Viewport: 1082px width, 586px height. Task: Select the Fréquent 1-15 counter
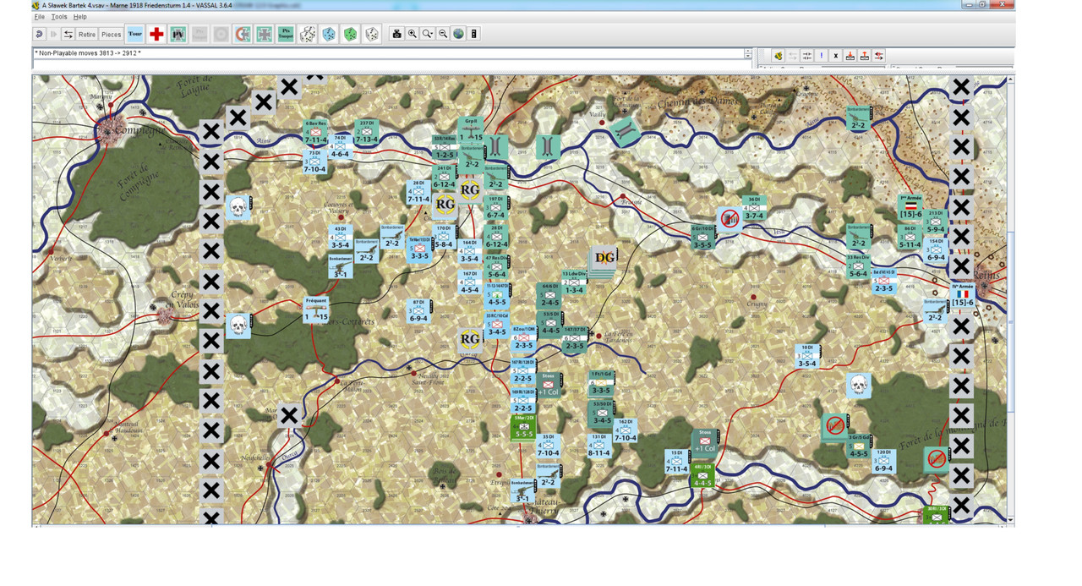(x=316, y=310)
